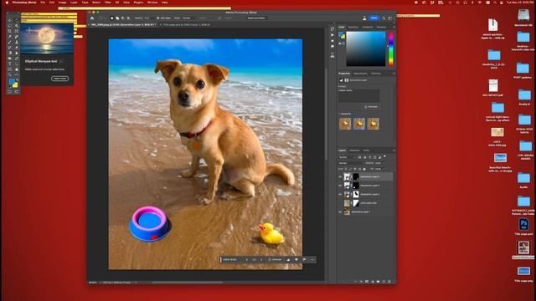Toggle the Anti-alias checkbox

tap(157, 18)
